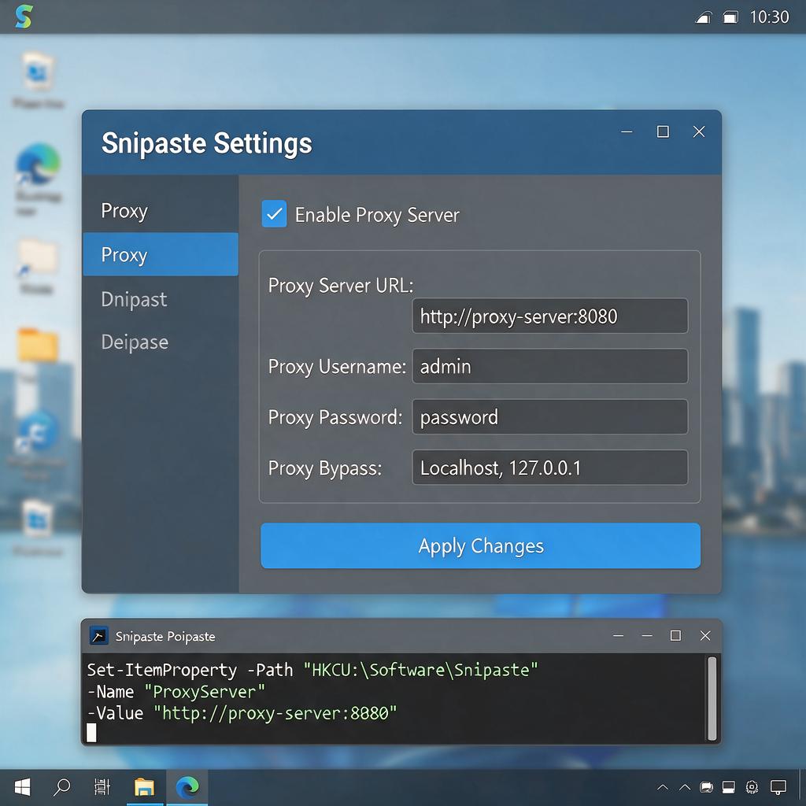This screenshot has height=806, width=806.
Task: Uncheck the Enable Proxy Server checkbox
Action: [x=274, y=214]
